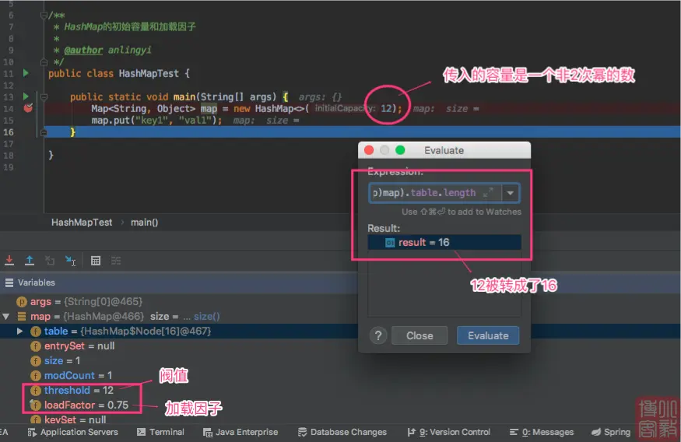Image resolution: width=681 pixels, height=442 pixels.
Task: Open the Terminal tool window
Action: pyautogui.click(x=160, y=432)
